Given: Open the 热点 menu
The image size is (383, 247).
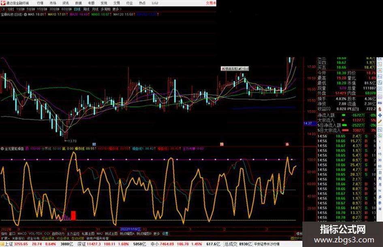Looking at the screenshot, I should [x=142, y=3].
